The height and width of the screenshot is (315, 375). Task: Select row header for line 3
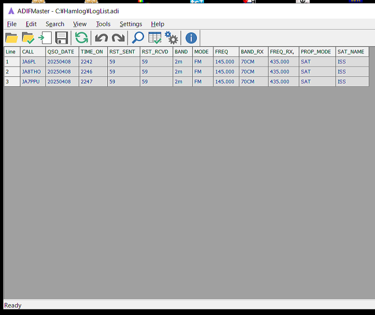point(12,82)
